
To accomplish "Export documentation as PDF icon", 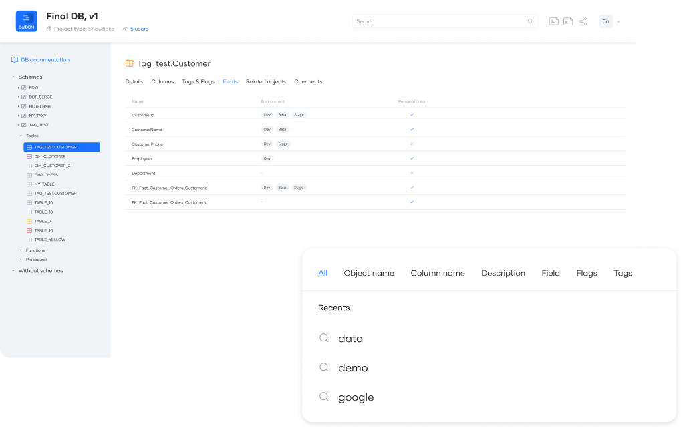I will pos(553,21).
